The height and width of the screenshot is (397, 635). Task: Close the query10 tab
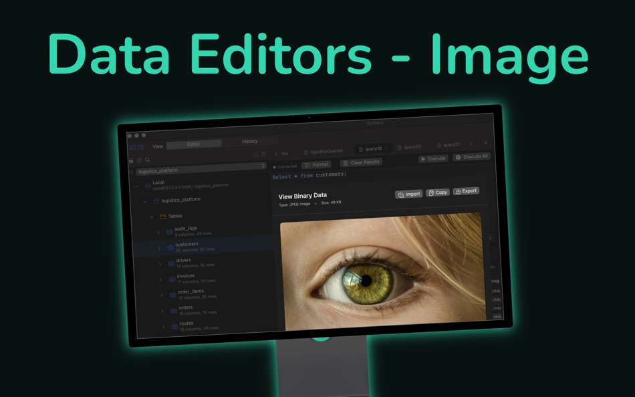tap(386, 148)
